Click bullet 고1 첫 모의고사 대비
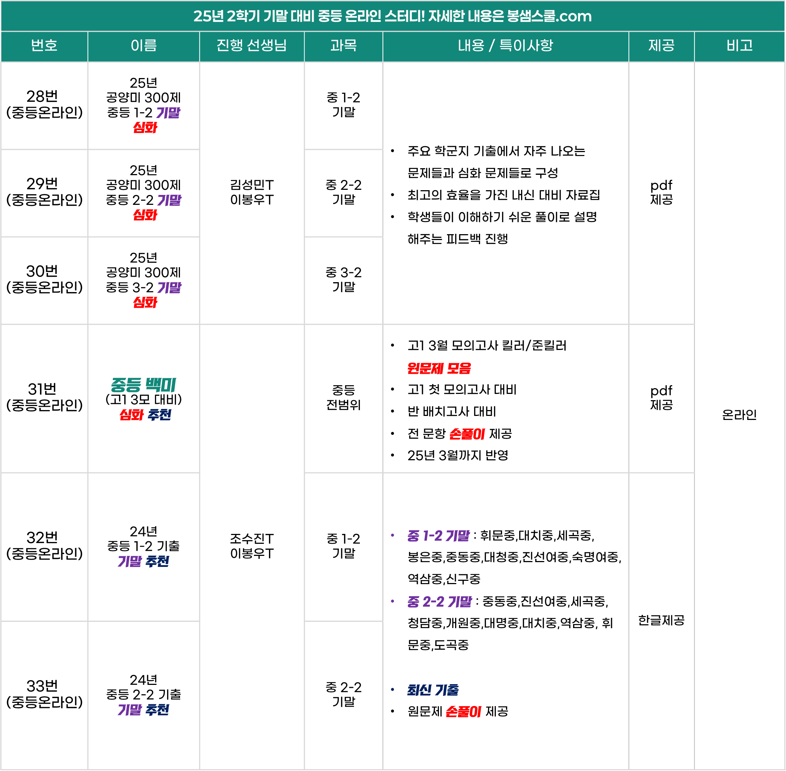The height and width of the screenshot is (771, 786). point(462,390)
